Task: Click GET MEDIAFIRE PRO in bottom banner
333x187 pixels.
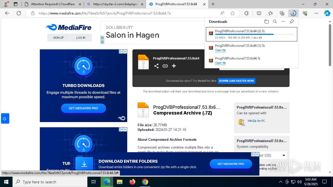Action: point(231,164)
